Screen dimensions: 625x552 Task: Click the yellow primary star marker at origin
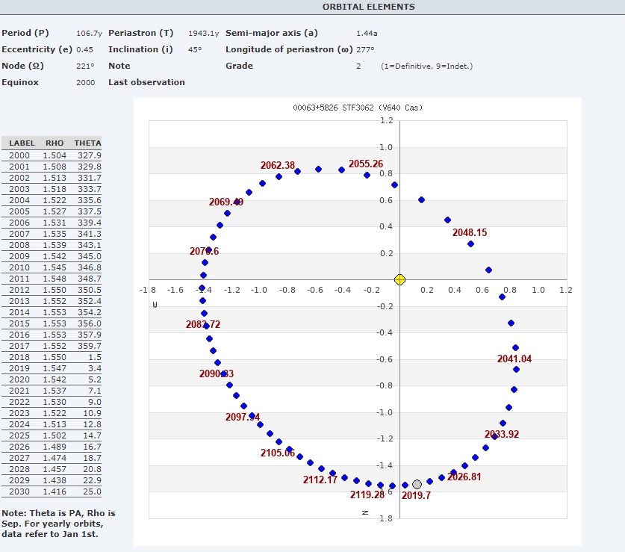point(399,279)
